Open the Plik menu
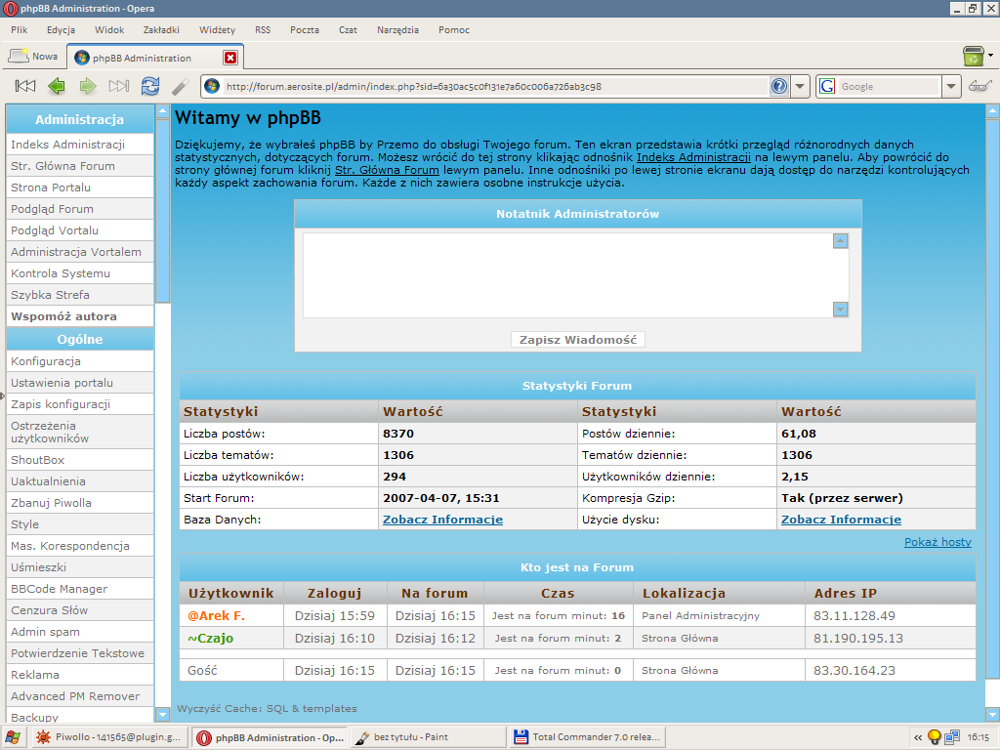Screen dimensions: 1000x750 20,30
